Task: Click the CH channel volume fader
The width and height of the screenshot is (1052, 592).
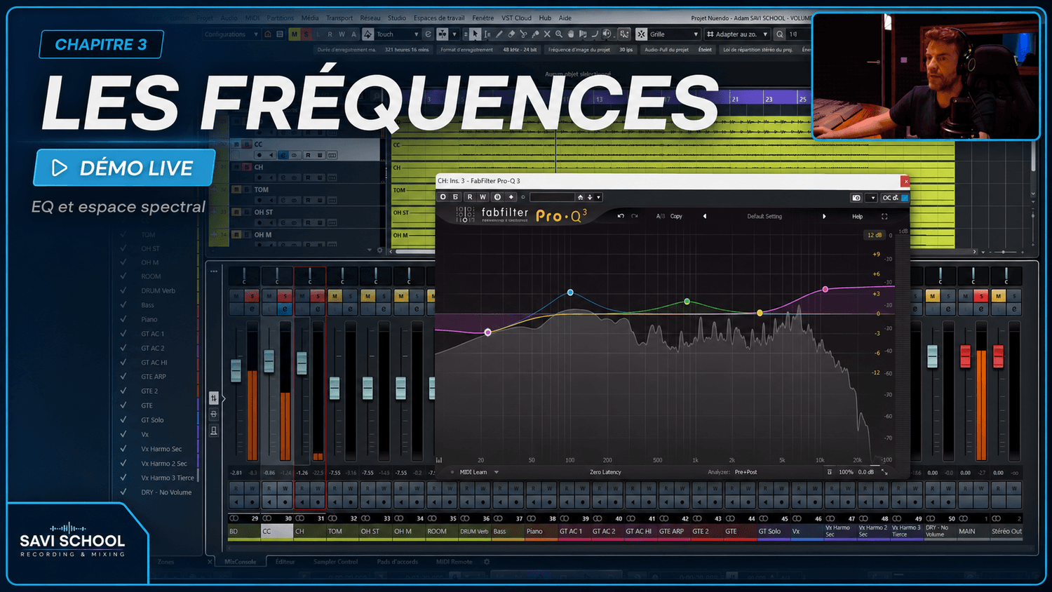Action: [302, 363]
